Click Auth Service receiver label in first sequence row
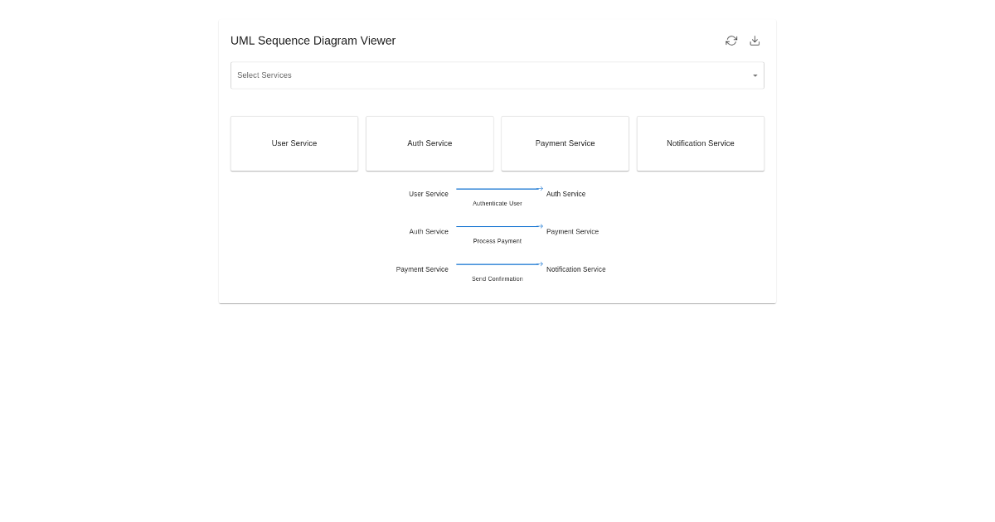Image resolution: width=995 pixels, height=522 pixels. [565, 194]
